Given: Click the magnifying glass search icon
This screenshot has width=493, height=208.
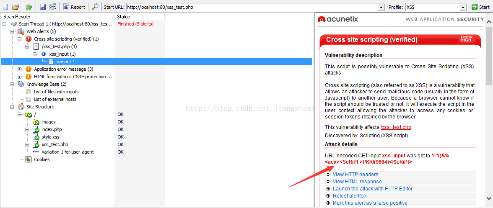Looking at the screenshot, I should [95, 7].
